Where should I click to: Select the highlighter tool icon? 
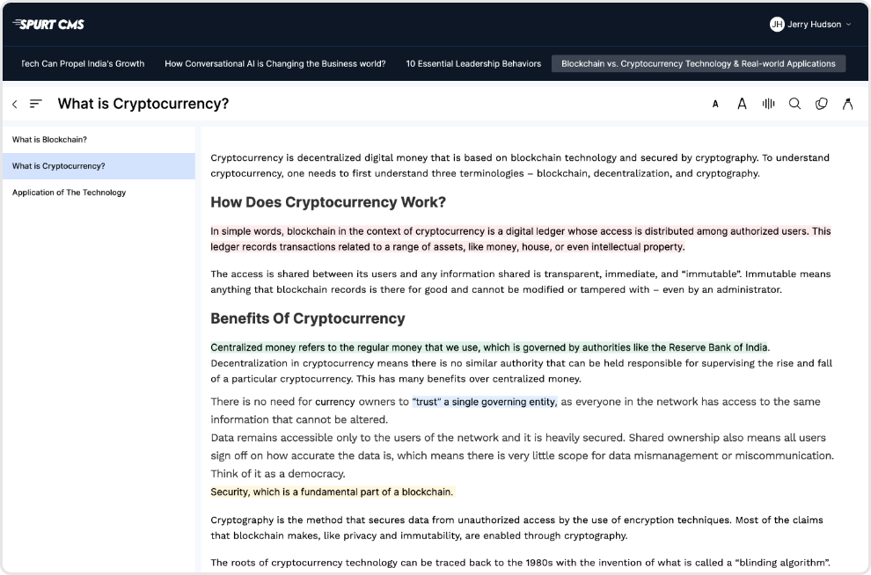pyautogui.click(x=847, y=104)
